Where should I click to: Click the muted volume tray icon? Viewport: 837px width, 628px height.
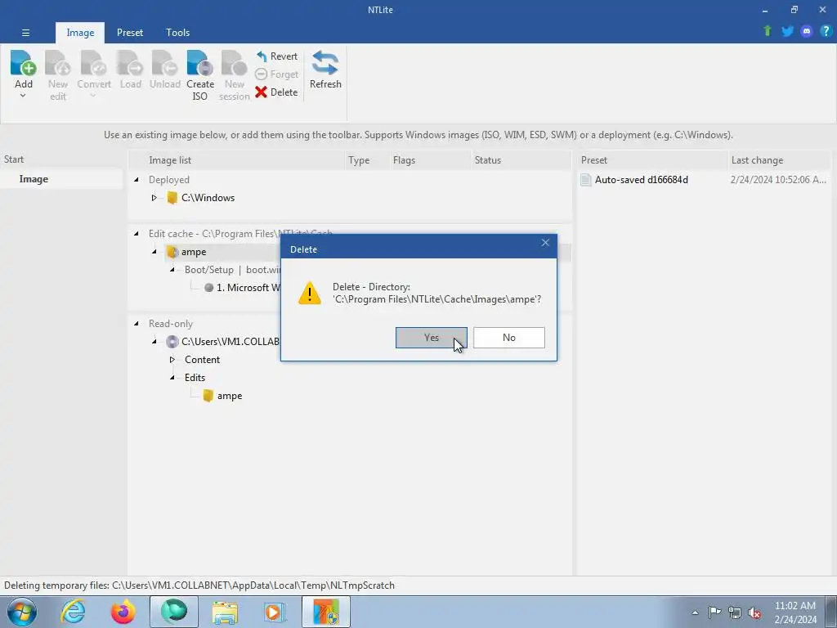754,612
